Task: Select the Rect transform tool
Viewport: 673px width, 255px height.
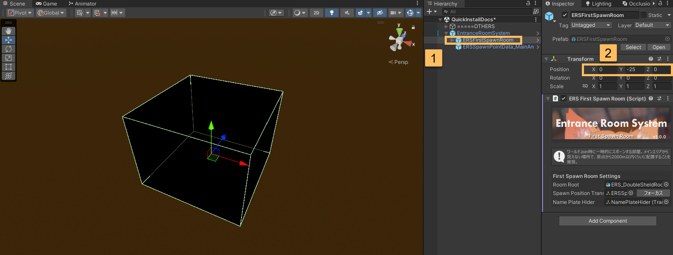Action: [x=9, y=67]
